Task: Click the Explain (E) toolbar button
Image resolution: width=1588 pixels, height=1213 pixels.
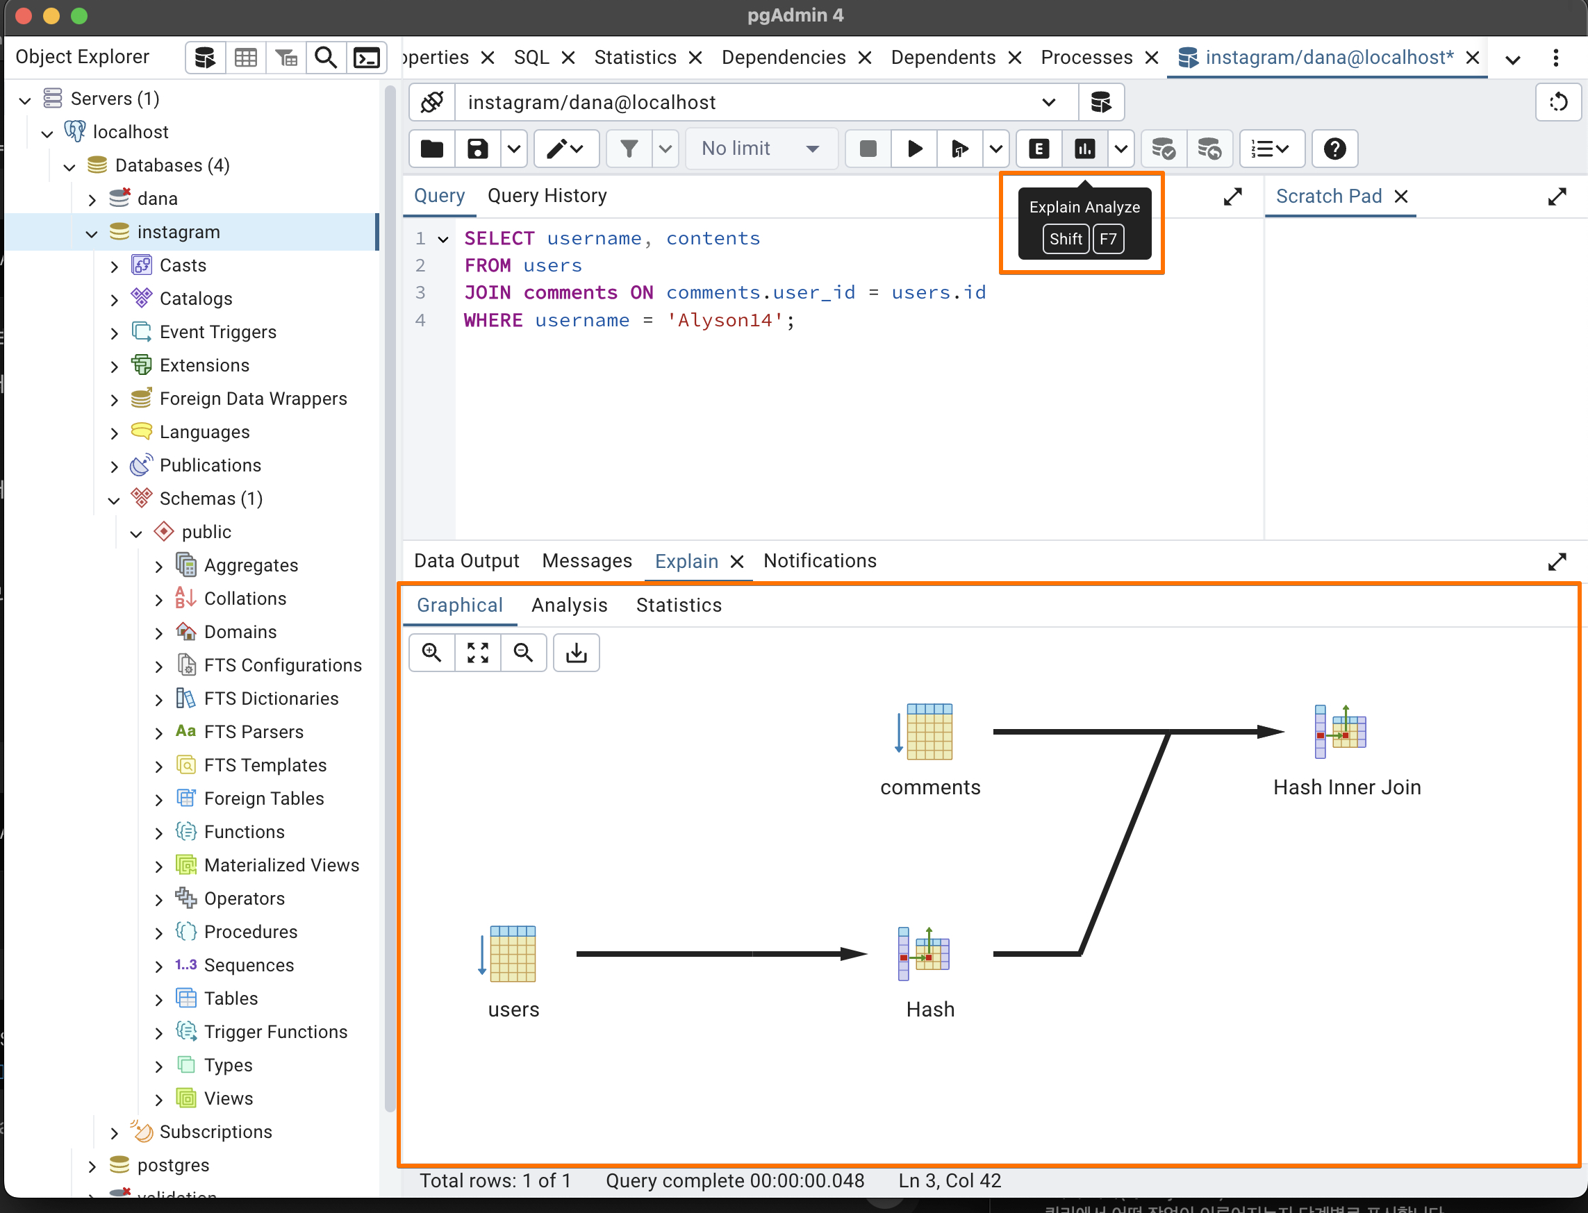Action: pyautogui.click(x=1039, y=149)
